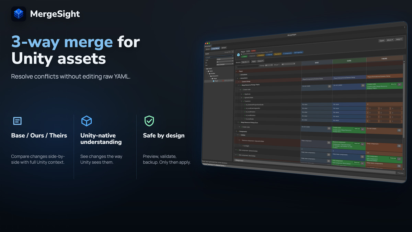Viewport: 412px width, 232px height.
Task: Open the Merge type filter dropdown
Action: click(x=288, y=64)
